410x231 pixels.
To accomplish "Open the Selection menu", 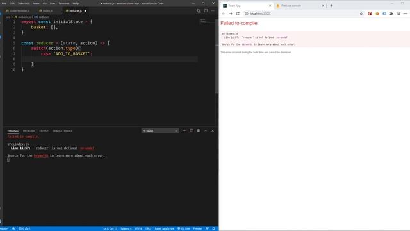I will coord(24,3).
